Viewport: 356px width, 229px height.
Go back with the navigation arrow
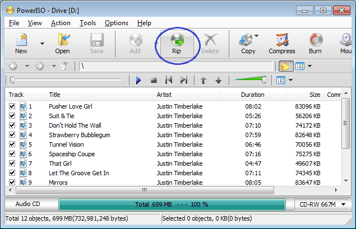point(13,66)
